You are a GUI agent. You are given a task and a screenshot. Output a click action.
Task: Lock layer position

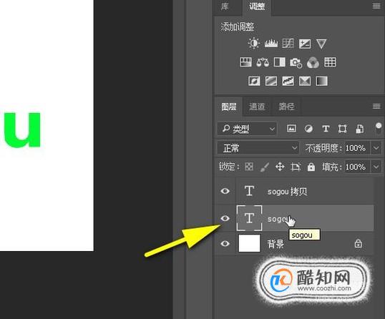[280, 167]
